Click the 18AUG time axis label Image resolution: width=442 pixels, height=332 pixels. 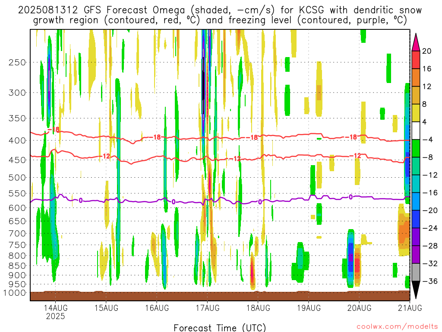click(x=258, y=308)
